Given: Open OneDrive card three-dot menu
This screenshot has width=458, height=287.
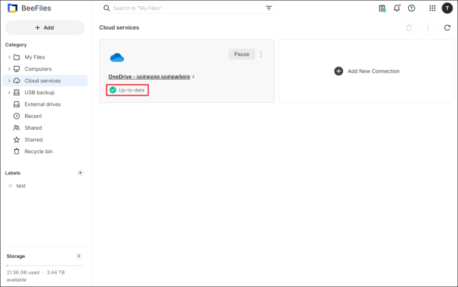Looking at the screenshot, I should (261, 54).
